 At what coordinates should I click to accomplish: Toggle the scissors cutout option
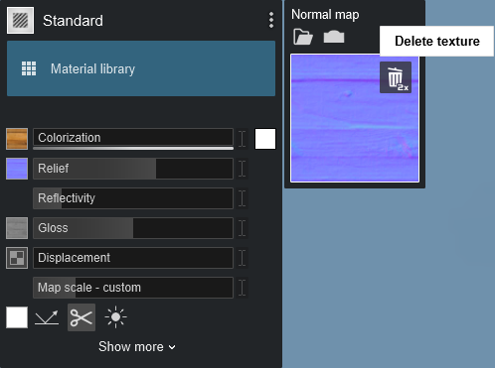click(82, 317)
